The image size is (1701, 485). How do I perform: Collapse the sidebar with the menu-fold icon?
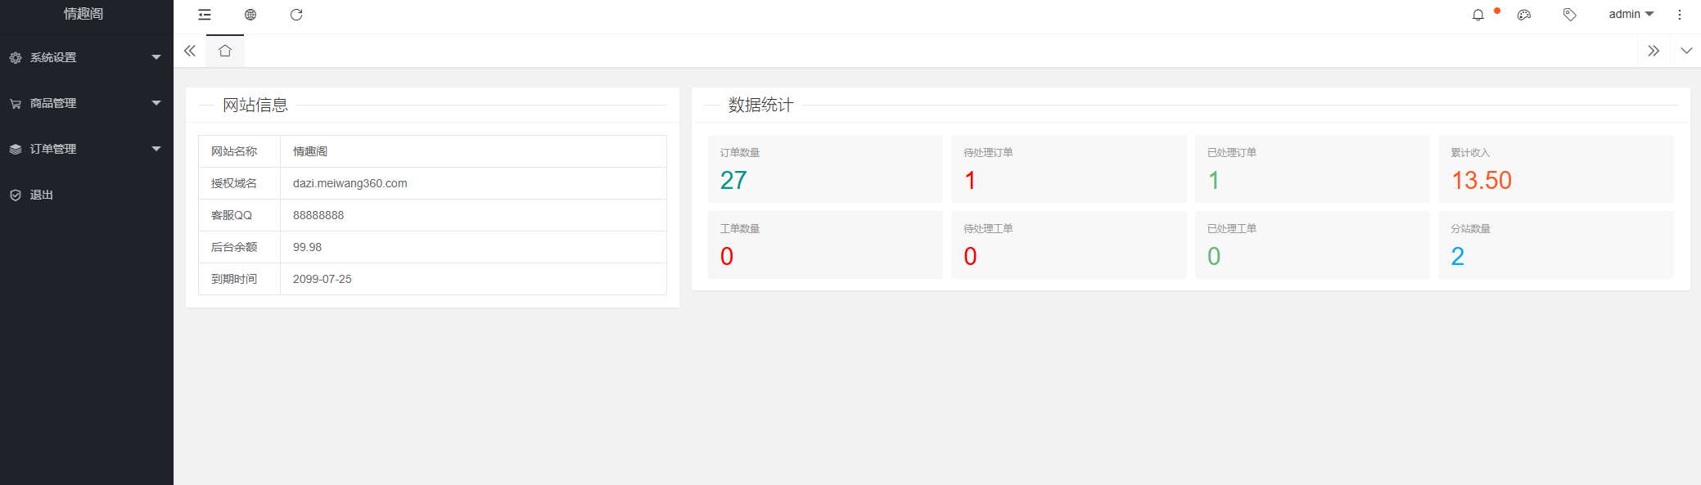205,15
